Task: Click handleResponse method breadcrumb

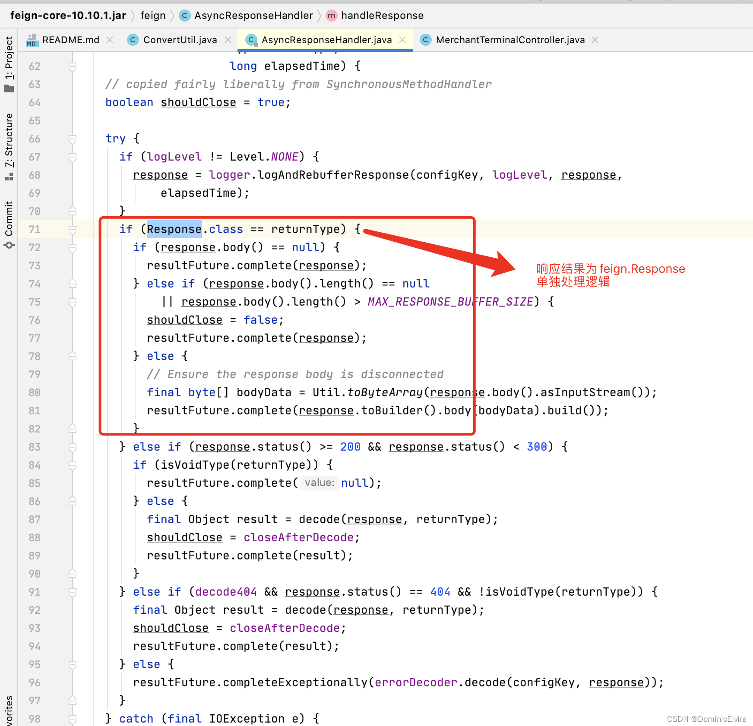Action: 382,16
